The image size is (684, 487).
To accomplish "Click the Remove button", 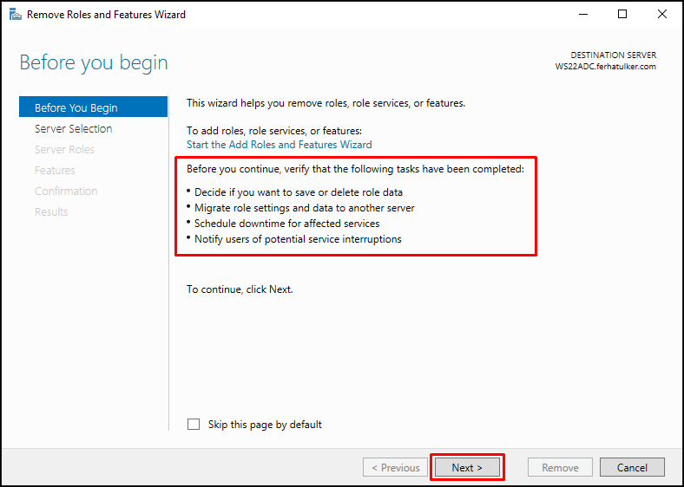I will (x=560, y=468).
